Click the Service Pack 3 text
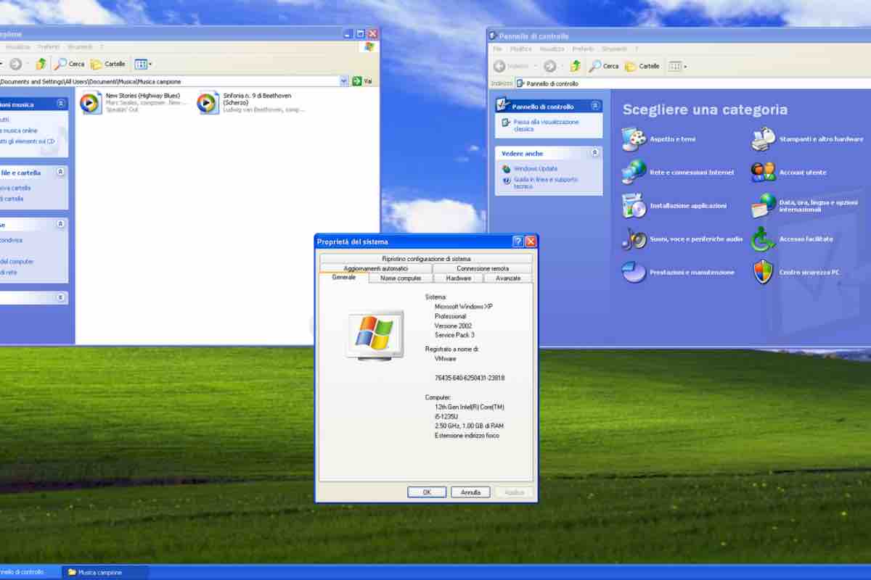Image resolution: width=871 pixels, height=580 pixels. [454, 335]
